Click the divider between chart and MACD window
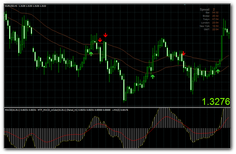 [x=117, y=107]
